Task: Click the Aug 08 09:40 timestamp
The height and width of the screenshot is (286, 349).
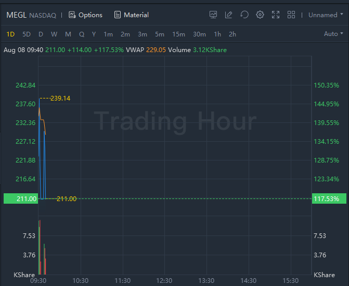Action: click(x=23, y=49)
